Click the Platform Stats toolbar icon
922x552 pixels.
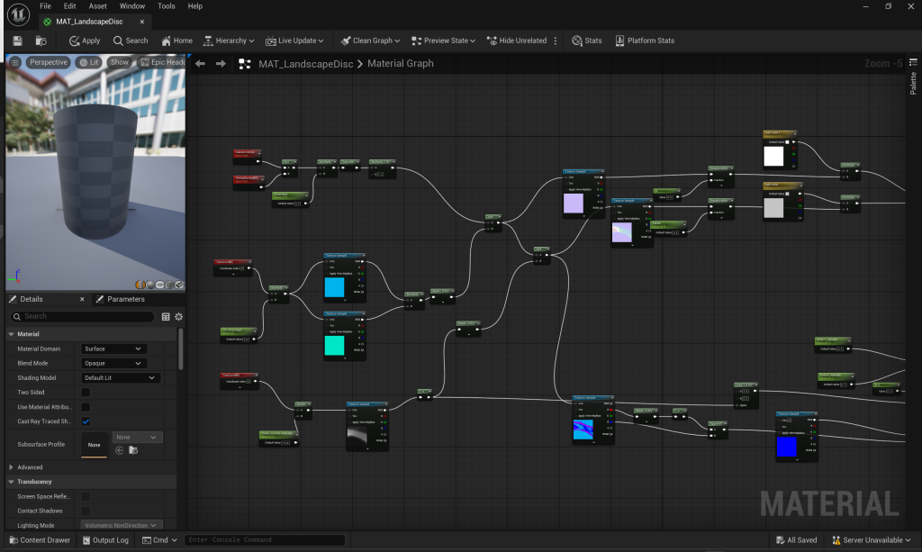(x=644, y=41)
